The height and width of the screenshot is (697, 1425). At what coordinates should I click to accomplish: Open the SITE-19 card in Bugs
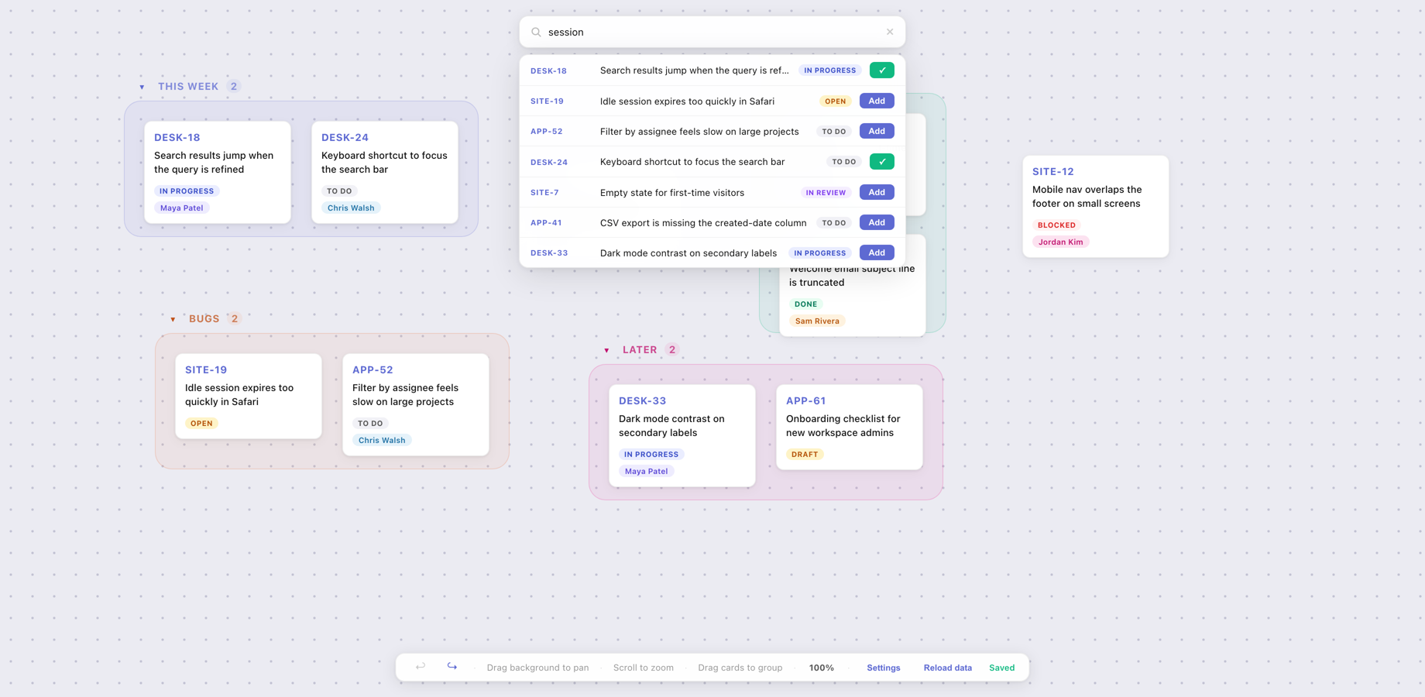249,396
